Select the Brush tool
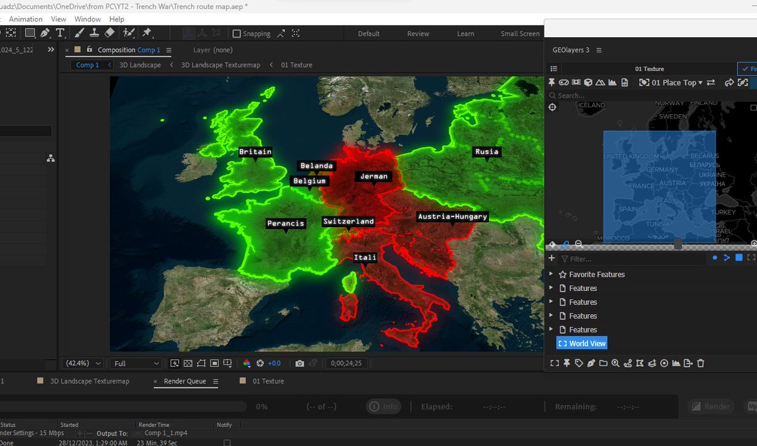The image size is (757, 446). pyautogui.click(x=79, y=33)
